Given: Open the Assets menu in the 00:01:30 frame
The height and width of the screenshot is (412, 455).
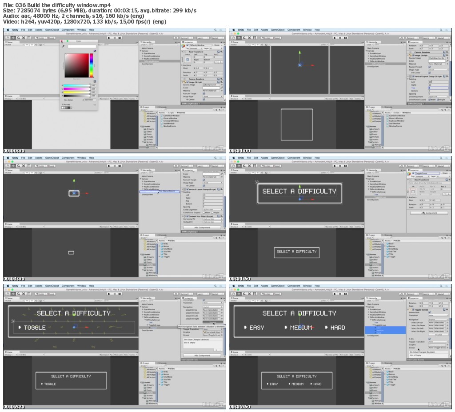Looking at the screenshot, I should (x=39, y=158).
